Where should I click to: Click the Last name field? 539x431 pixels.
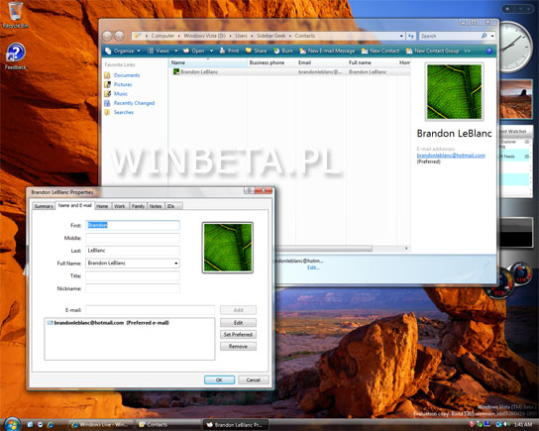(133, 251)
